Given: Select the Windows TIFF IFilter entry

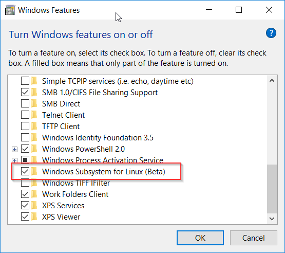Looking at the screenshot, I should 76,183.
